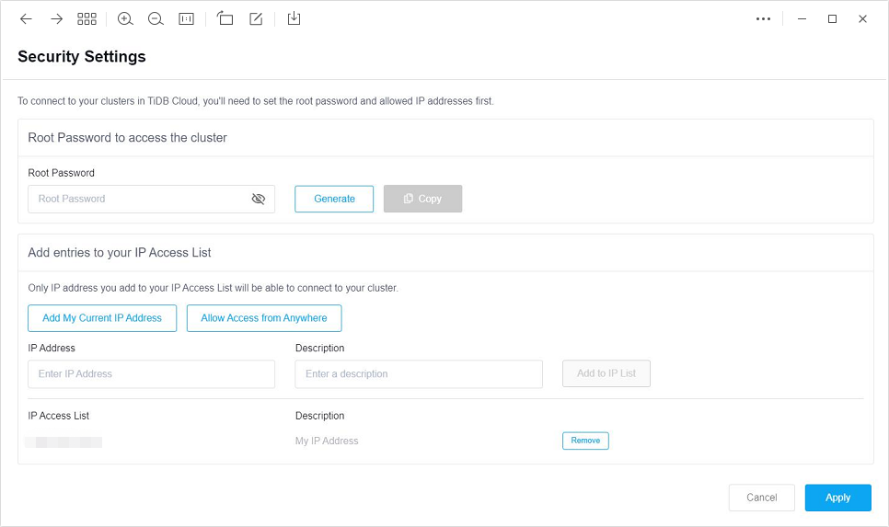Viewport: 889px width, 527px height.
Task: Click the Generate password button
Action: (334, 199)
